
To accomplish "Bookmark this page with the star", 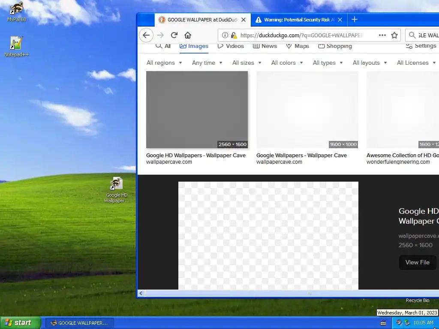I will point(394,35).
